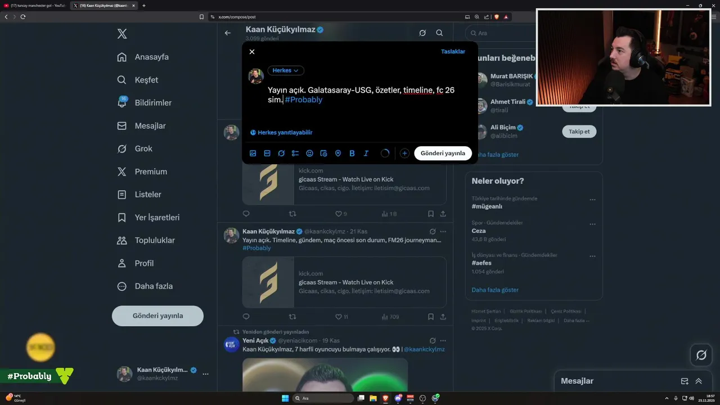The image size is (720, 405).
Task: Open Grok enhance icon in compose toolbar
Action: point(281,153)
